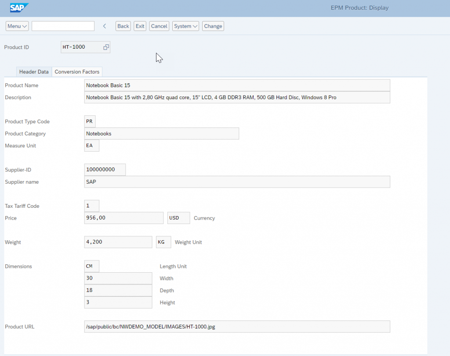450x356 pixels.
Task: Click the Product Name label
Action: coord(22,85)
